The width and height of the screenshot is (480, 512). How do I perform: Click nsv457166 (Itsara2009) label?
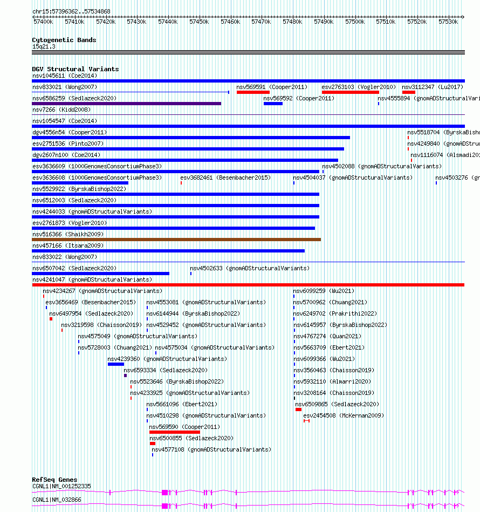68,245
